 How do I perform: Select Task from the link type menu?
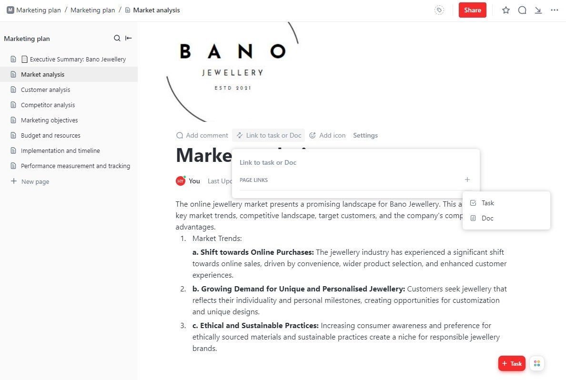(x=487, y=203)
